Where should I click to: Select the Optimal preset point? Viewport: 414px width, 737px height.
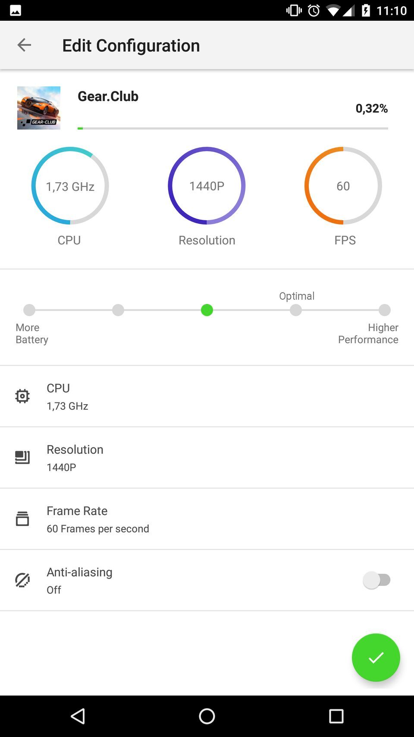(296, 310)
